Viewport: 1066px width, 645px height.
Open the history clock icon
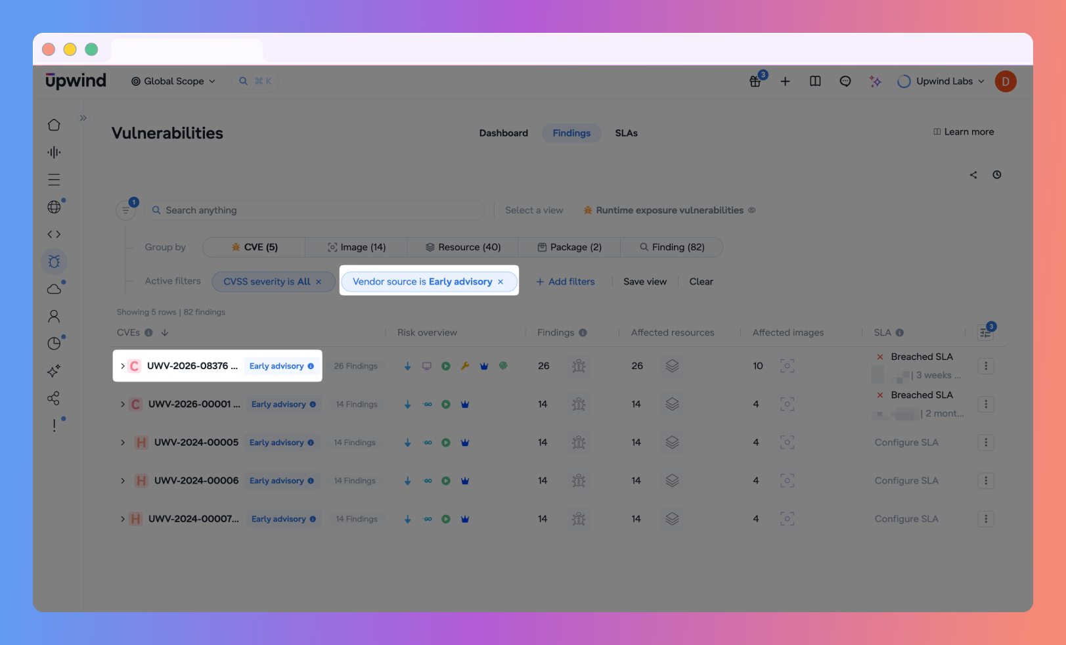point(997,175)
